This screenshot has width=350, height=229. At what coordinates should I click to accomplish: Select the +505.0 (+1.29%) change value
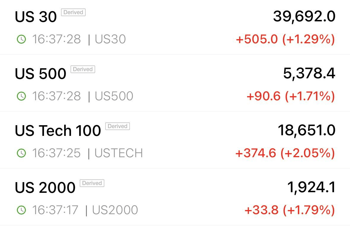[286, 39]
